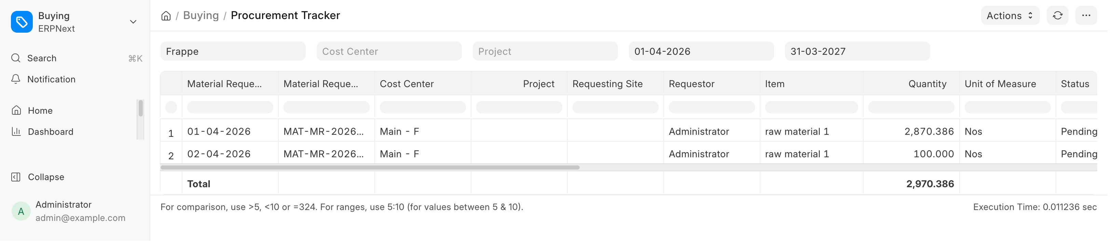Click the Cost Center filter field

coord(389,52)
